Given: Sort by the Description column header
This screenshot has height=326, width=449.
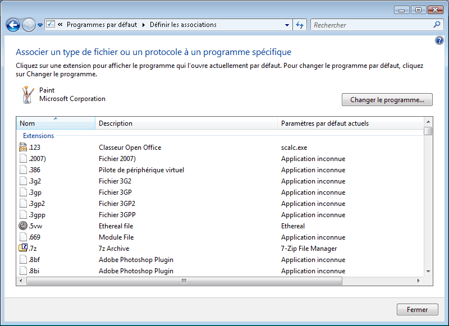Looking at the screenshot, I should point(186,123).
